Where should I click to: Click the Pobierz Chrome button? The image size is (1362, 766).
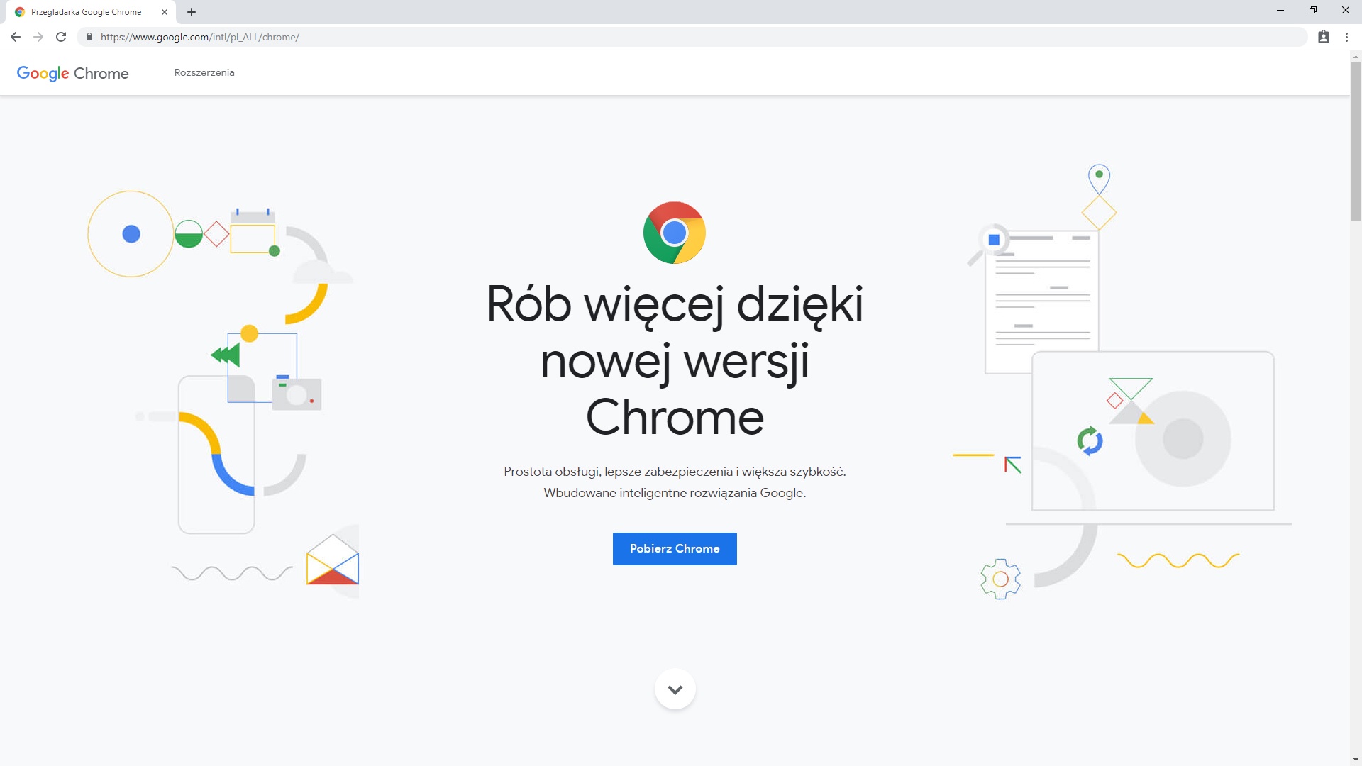(675, 549)
